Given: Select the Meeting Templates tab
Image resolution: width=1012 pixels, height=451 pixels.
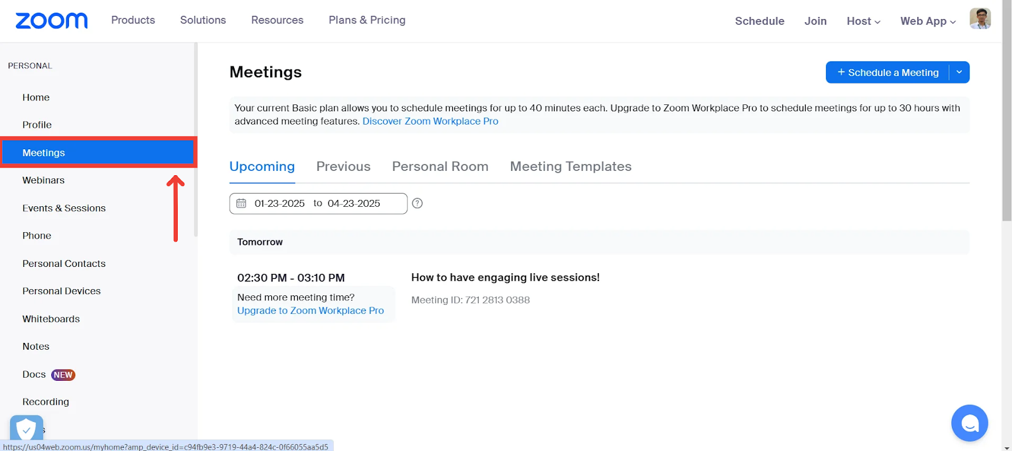Looking at the screenshot, I should tap(571, 166).
